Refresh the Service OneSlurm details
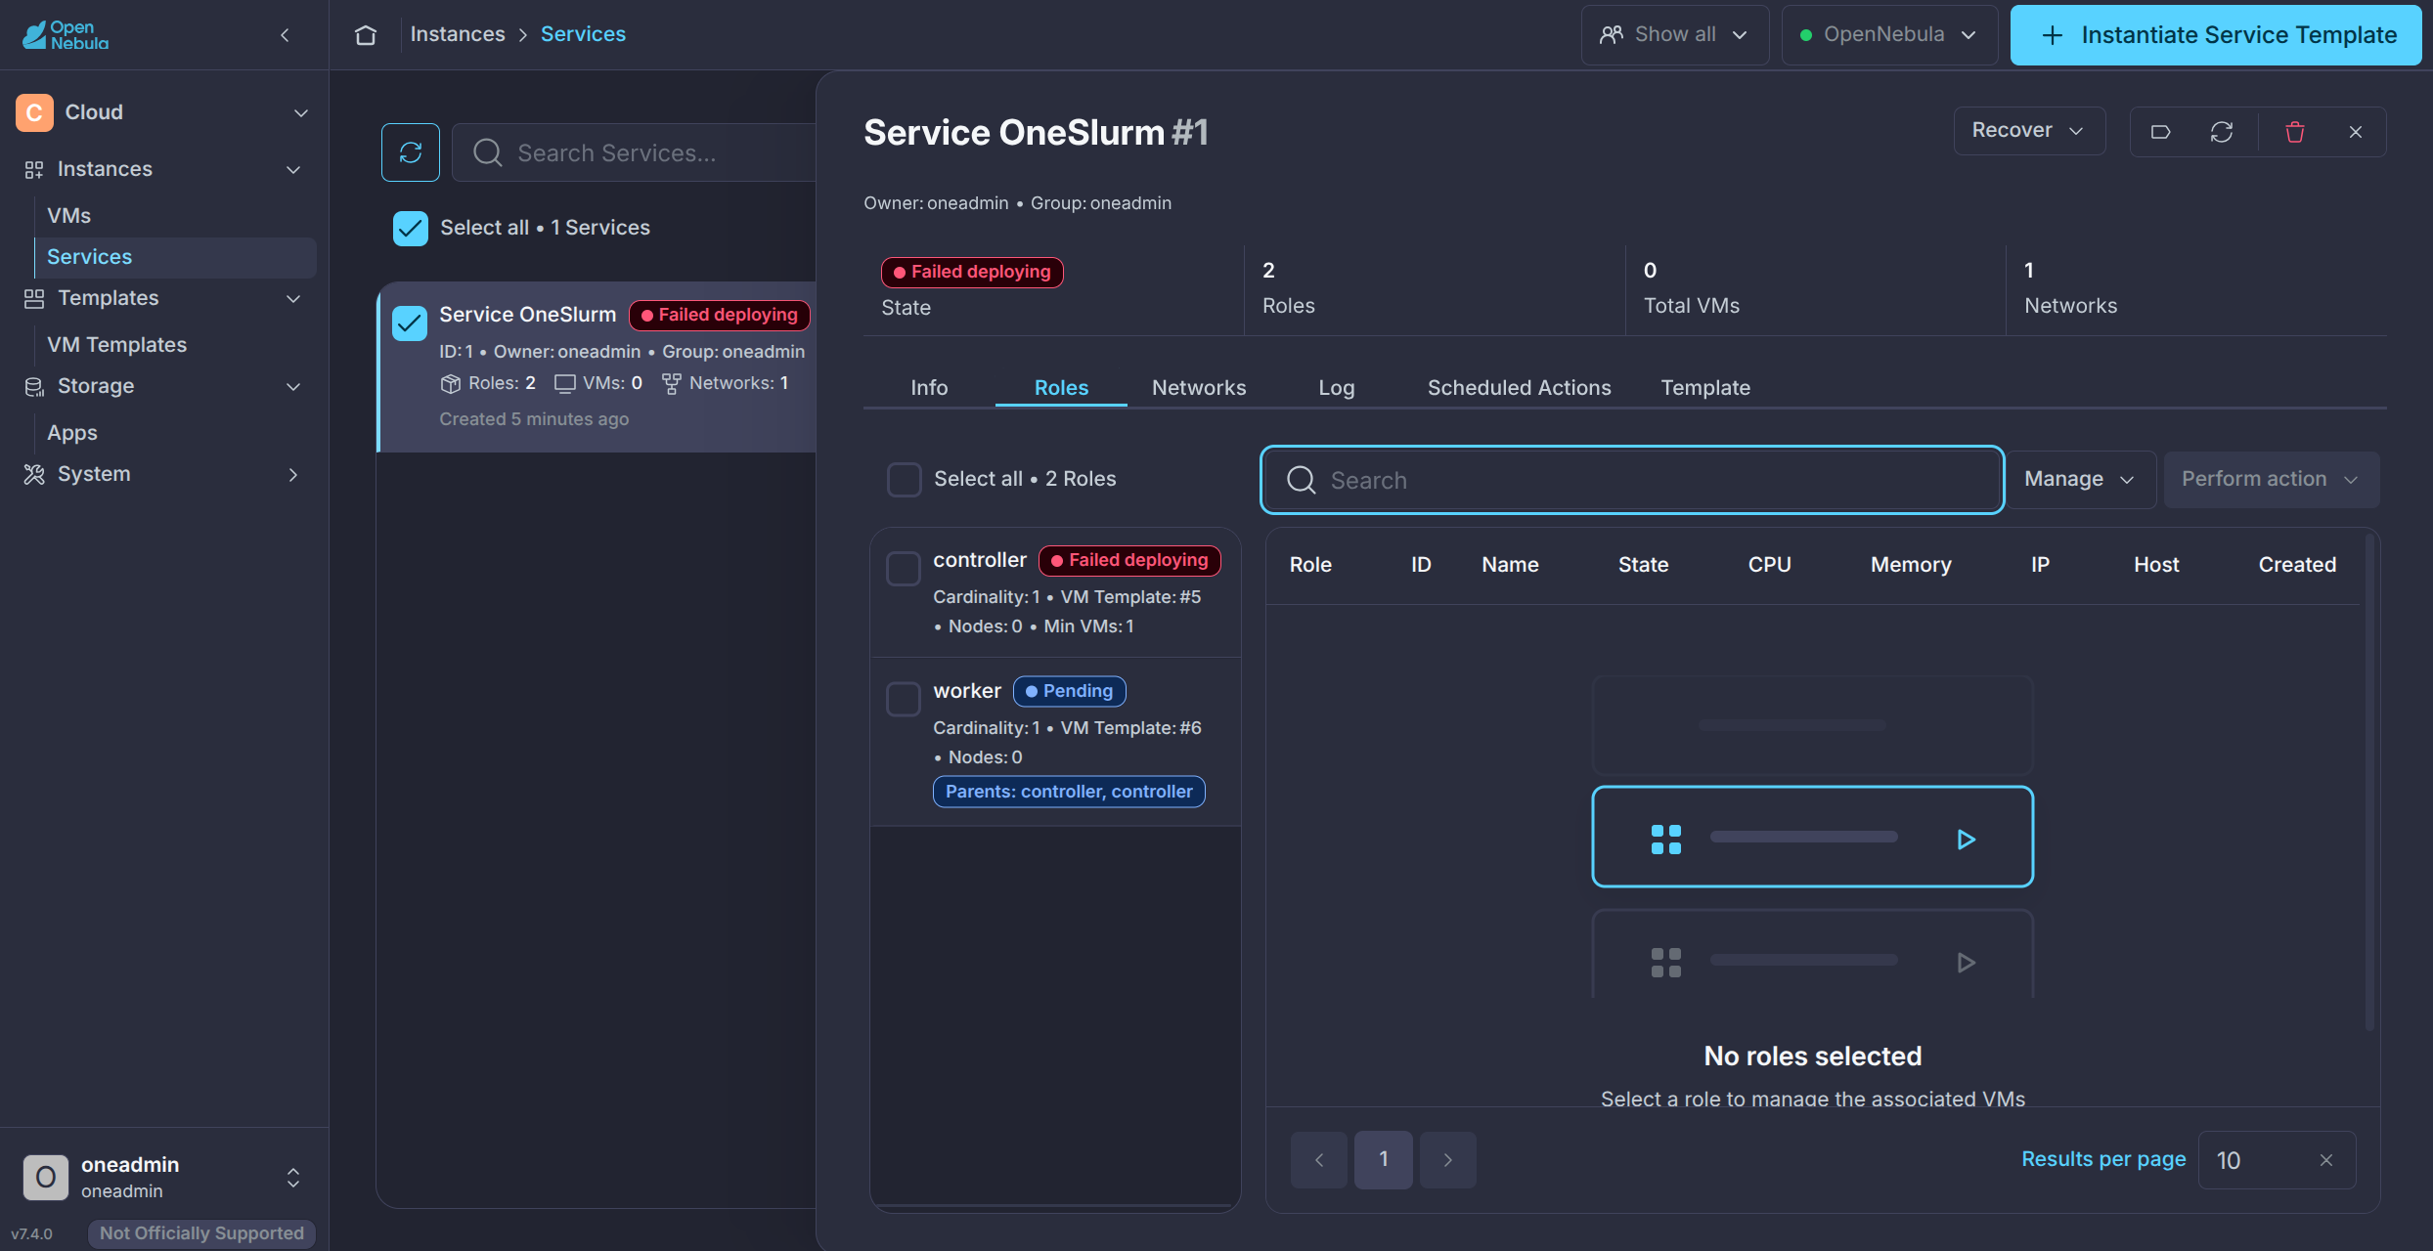2433x1251 pixels. (x=2222, y=132)
